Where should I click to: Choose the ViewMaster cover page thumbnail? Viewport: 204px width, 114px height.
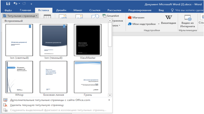point(88,40)
